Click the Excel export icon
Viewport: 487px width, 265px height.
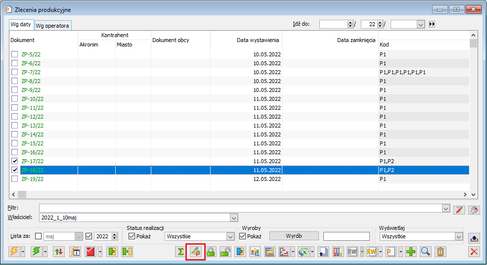coord(303,251)
